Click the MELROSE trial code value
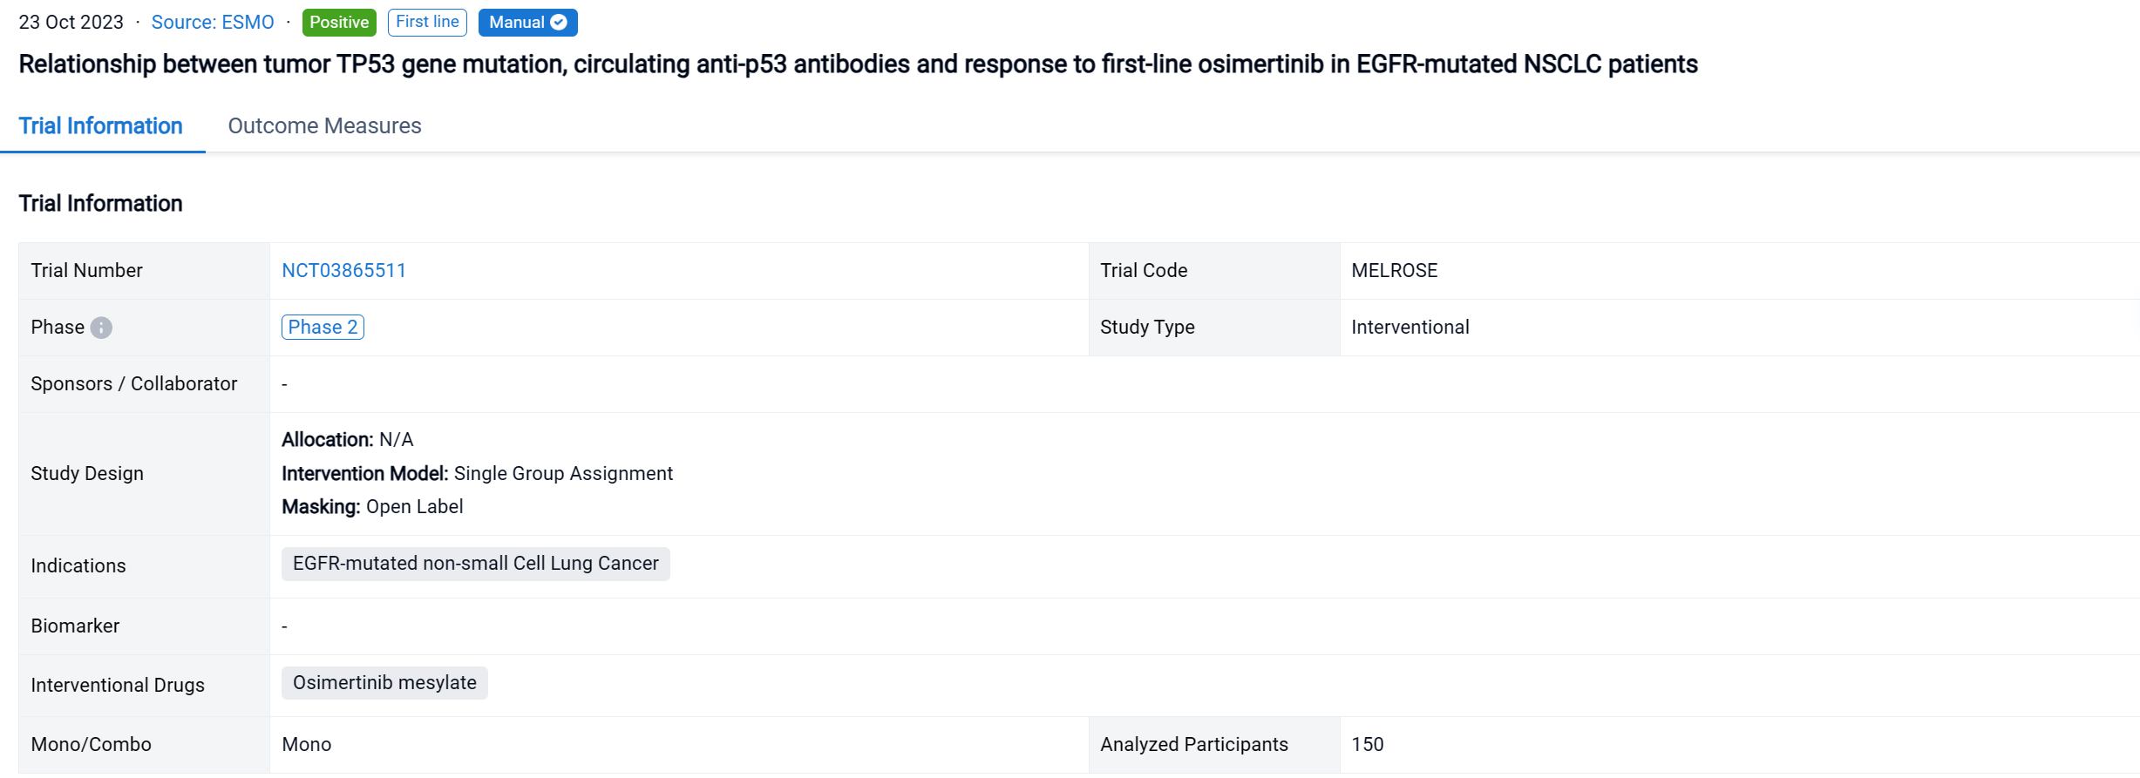 pyautogui.click(x=1394, y=271)
